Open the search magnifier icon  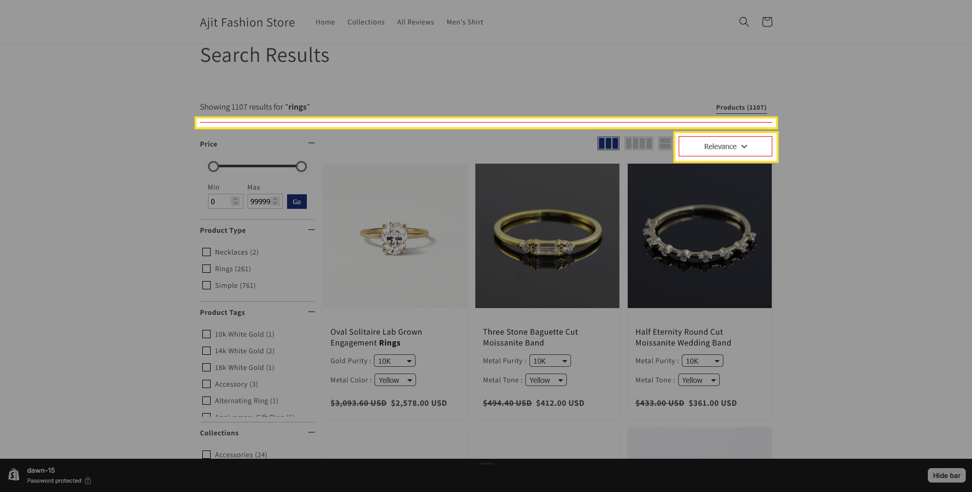coord(744,22)
